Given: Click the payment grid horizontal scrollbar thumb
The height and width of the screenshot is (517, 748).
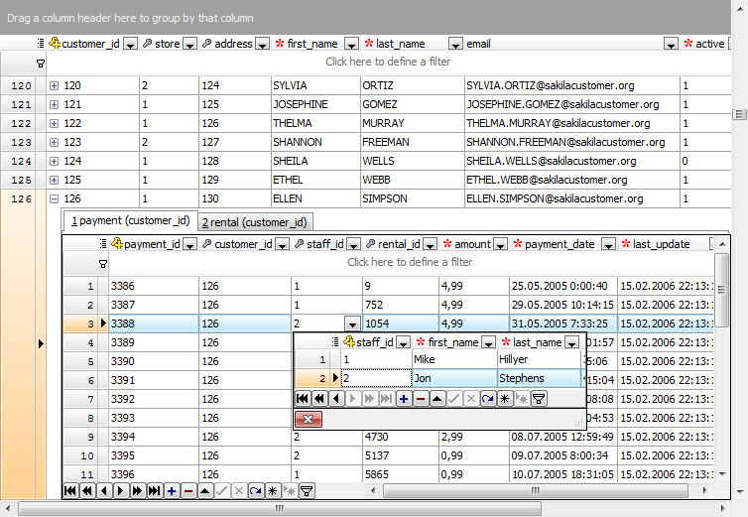Looking at the screenshot, I should pos(536,490).
